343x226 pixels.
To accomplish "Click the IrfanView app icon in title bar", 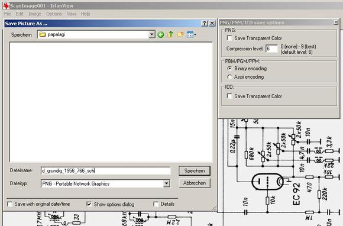I will pyautogui.click(x=6, y=6).
